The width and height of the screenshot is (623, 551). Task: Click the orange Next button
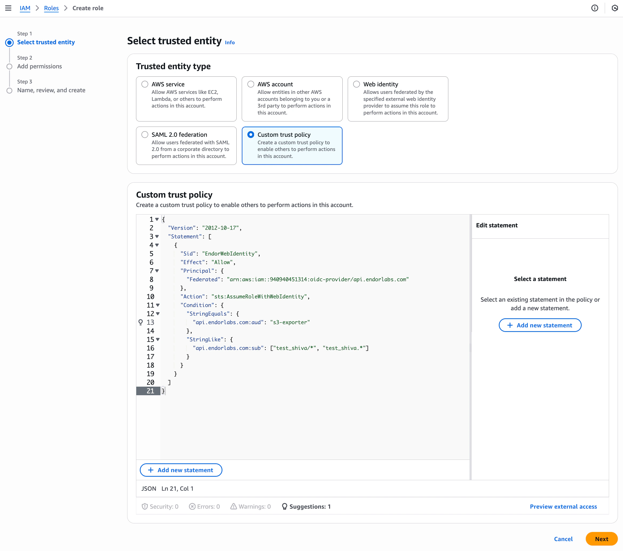click(x=601, y=539)
